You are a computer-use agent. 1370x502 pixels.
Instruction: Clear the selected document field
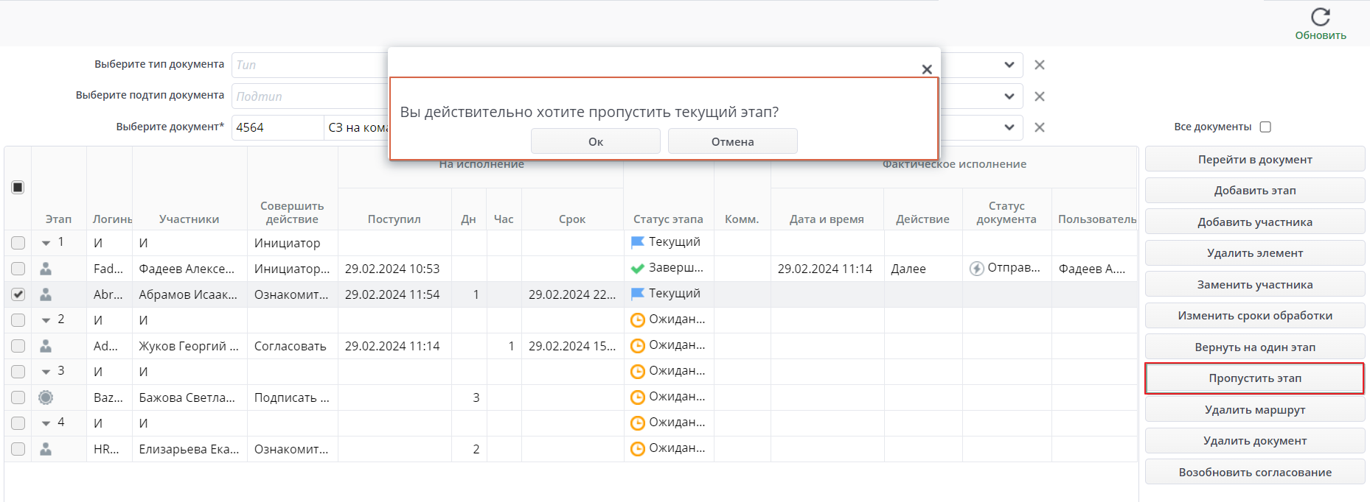(1040, 127)
